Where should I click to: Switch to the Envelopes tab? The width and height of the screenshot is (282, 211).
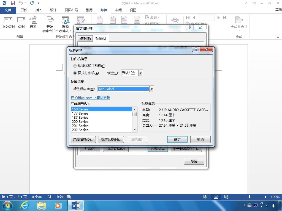point(85,38)
